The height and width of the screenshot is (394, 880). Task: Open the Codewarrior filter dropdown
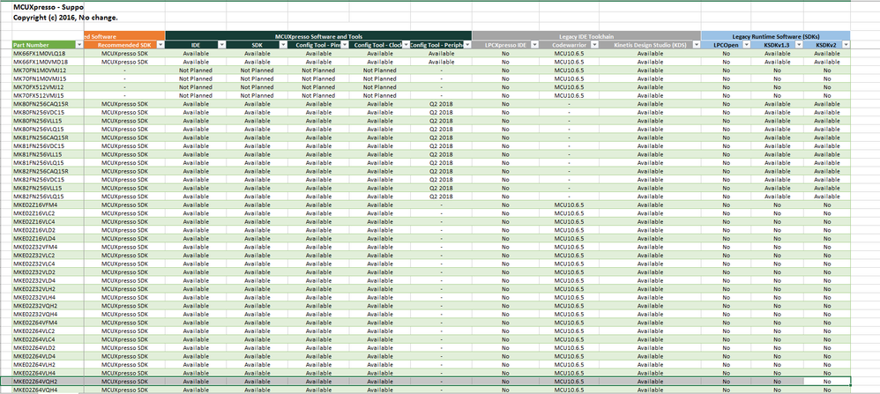594,45
